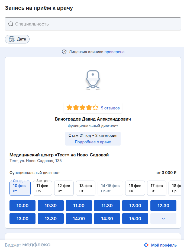Click the calendar icon in Date filter
Viewport: 184px width, 249px height.
coord(12,39)
